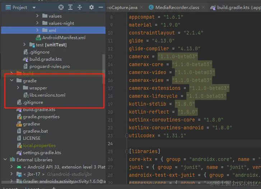Place cursor on glide-compiler version line

tap(164, 49)
